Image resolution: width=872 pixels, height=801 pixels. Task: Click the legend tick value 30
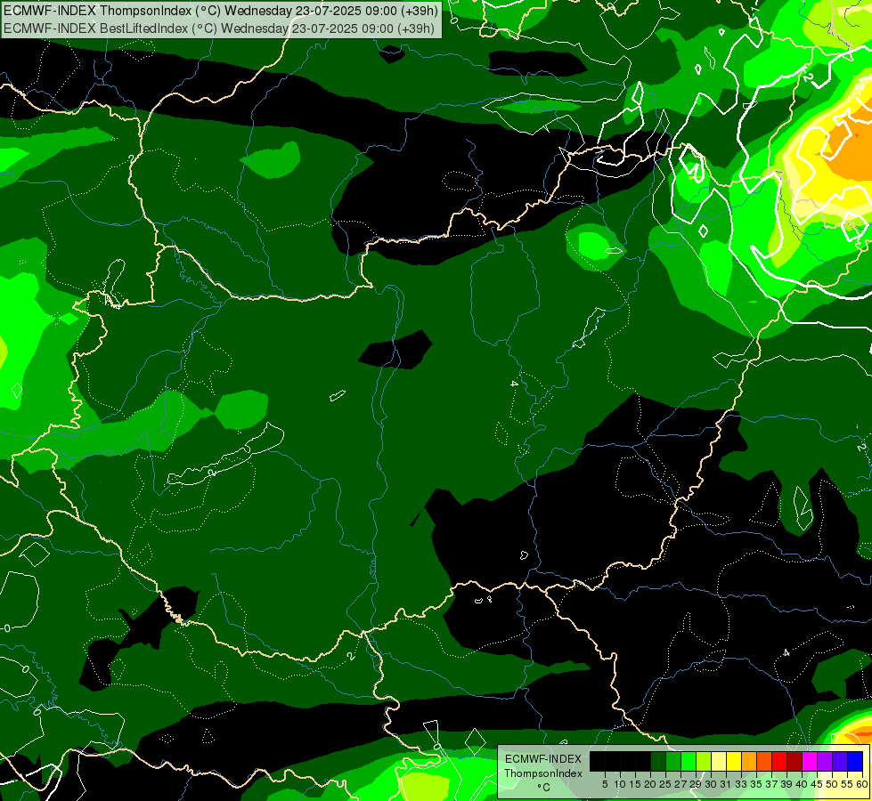712,784
